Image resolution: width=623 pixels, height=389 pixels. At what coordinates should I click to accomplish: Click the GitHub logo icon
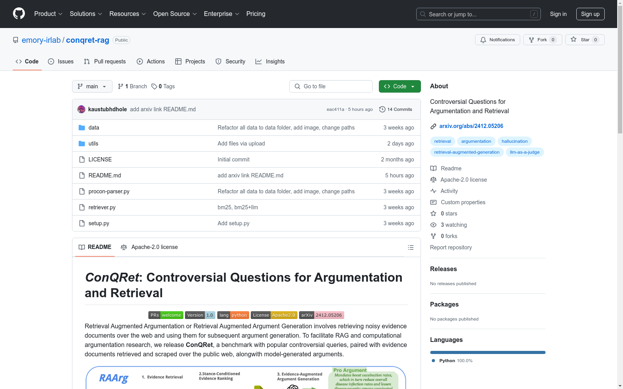[19, 14]
